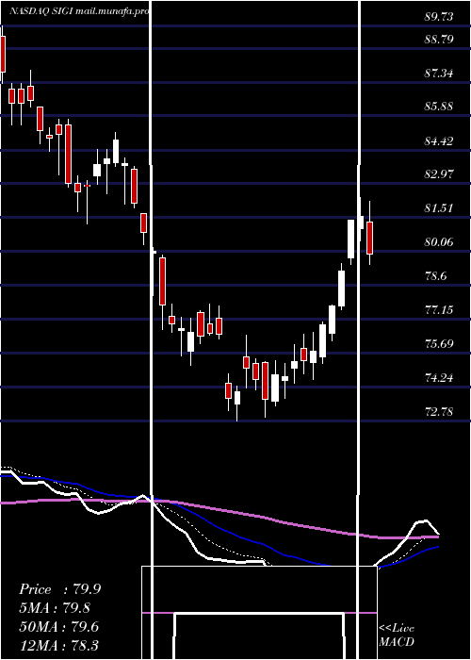Click the 87.34 price axis label
This screenshot has width=471, height=660.
pos(439,74)
